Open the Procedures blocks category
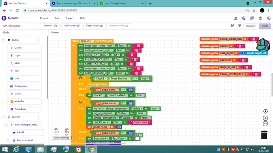 (25, 109)
